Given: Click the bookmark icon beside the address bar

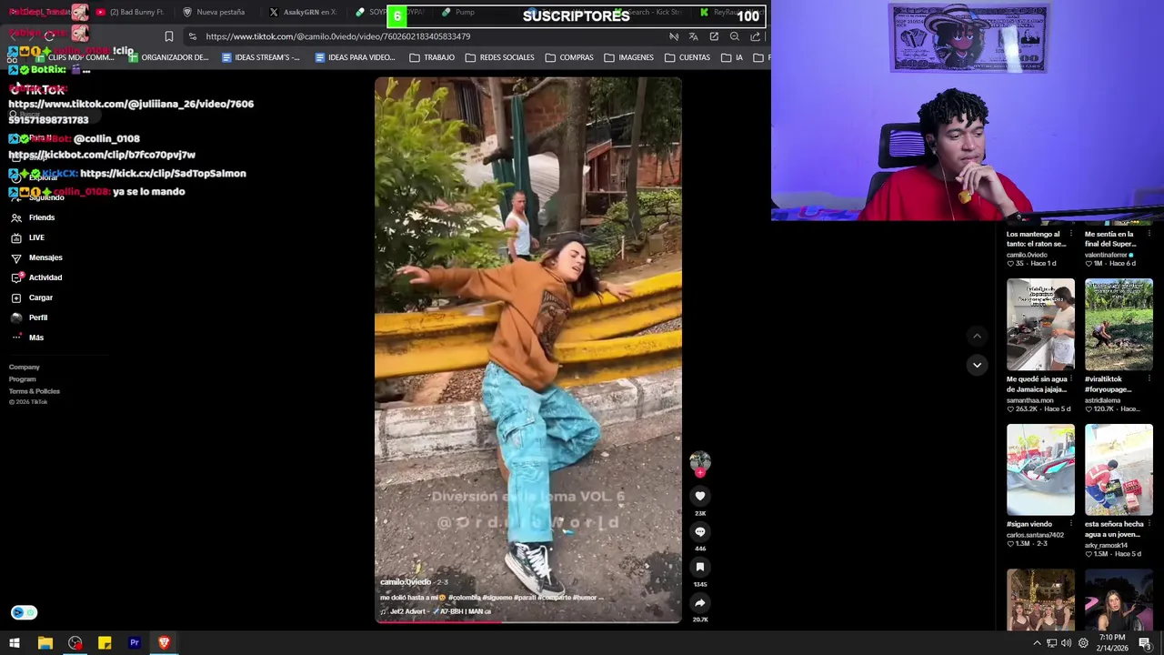Looking at the screenshot, I should click(x=169, y=36).
